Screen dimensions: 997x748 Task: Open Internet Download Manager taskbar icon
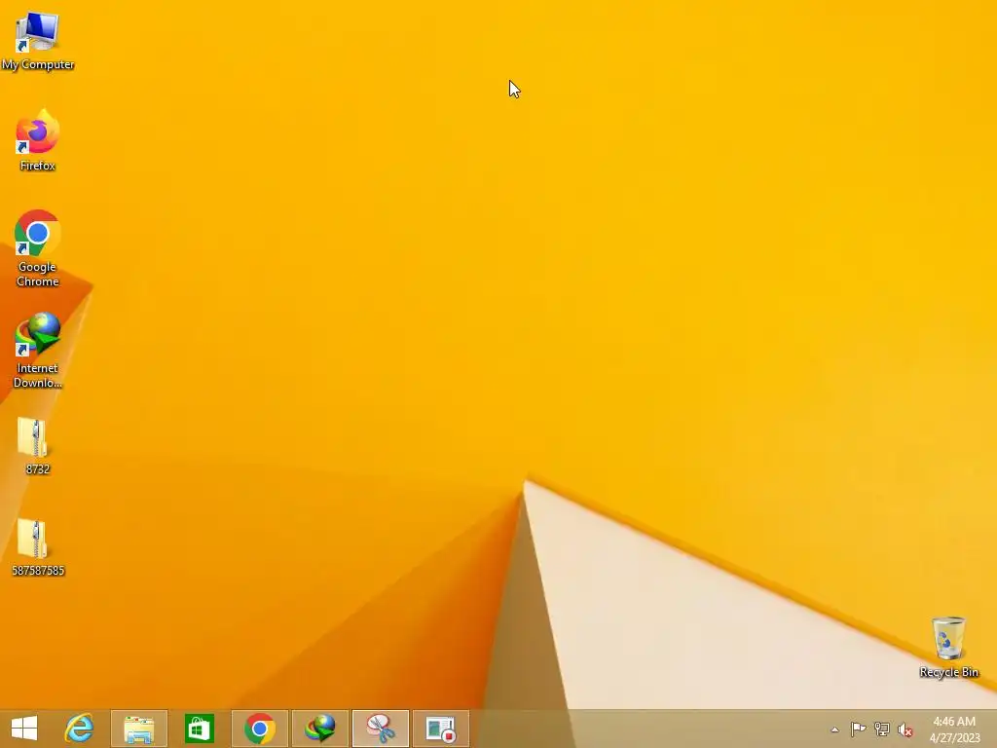[319, 729]
